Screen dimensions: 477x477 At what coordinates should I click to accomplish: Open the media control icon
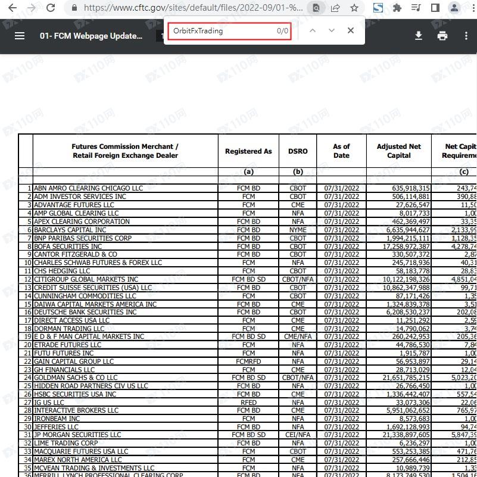tap(416, 8)
